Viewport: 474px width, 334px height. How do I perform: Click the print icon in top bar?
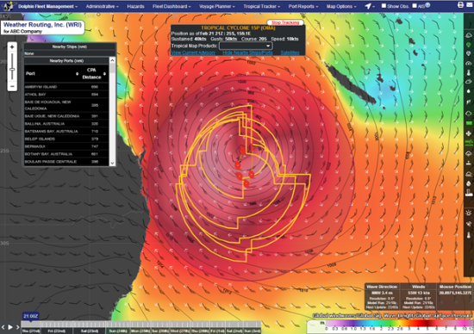(x=460, y=5)
